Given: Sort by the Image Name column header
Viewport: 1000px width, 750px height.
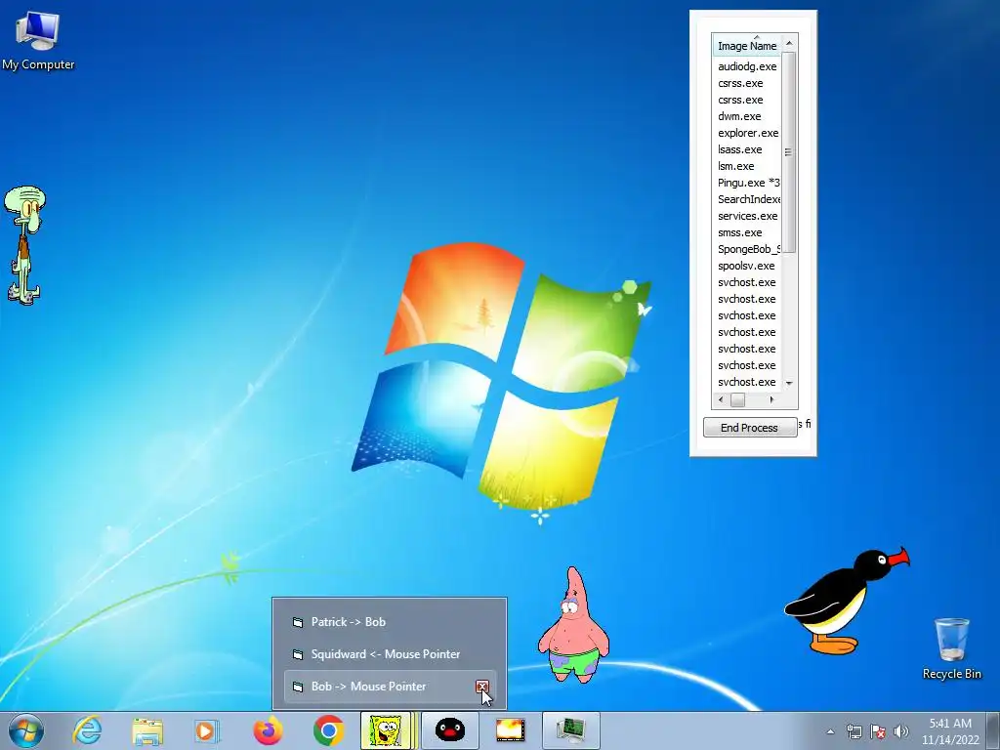Looking at the screenshot, I should click(746, 46).
